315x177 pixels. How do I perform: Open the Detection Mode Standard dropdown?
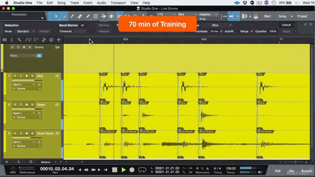[26, 31]
